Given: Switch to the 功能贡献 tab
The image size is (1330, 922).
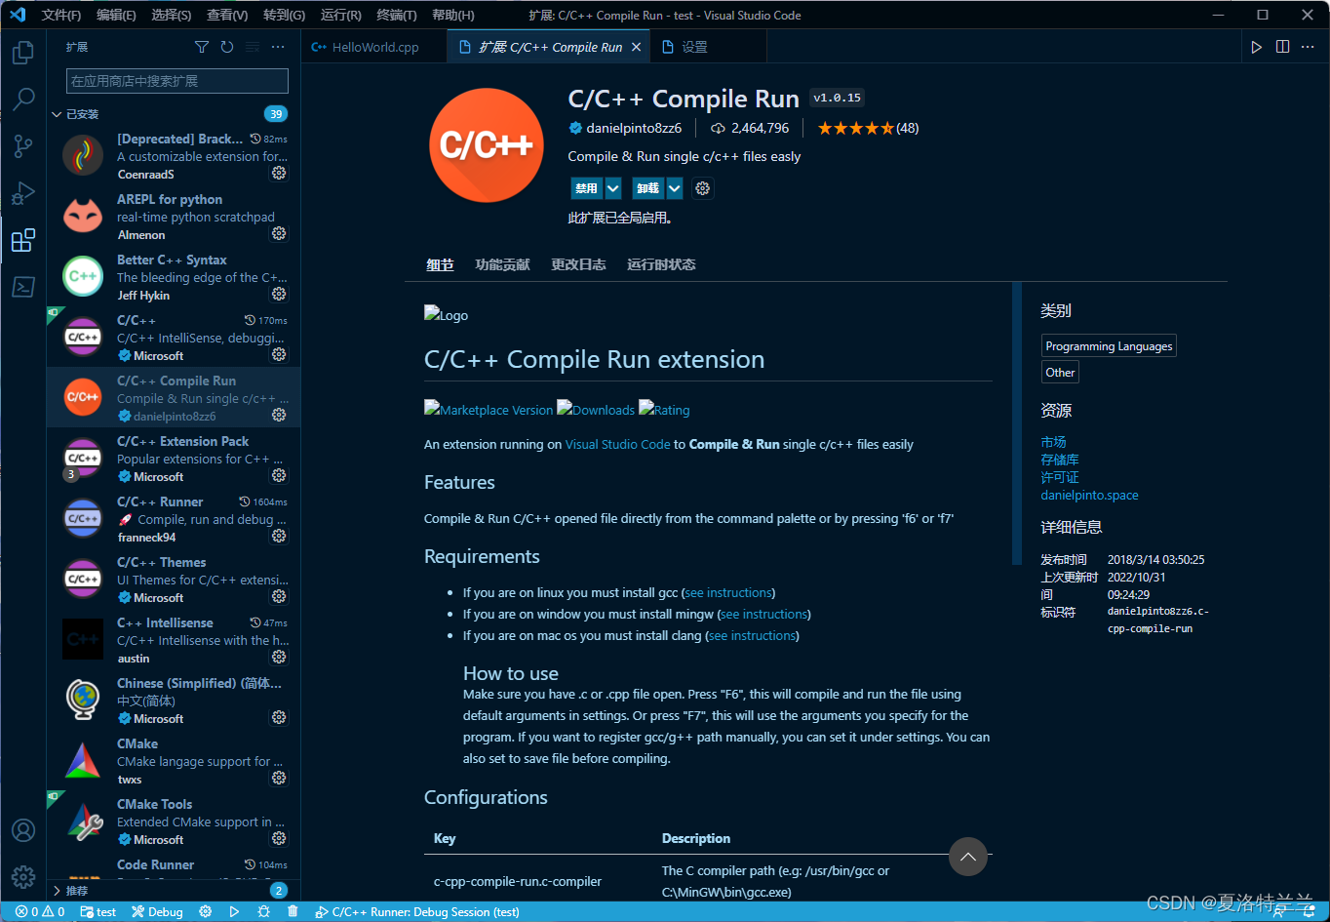Looking at the screenshot, I should [502, 264].
